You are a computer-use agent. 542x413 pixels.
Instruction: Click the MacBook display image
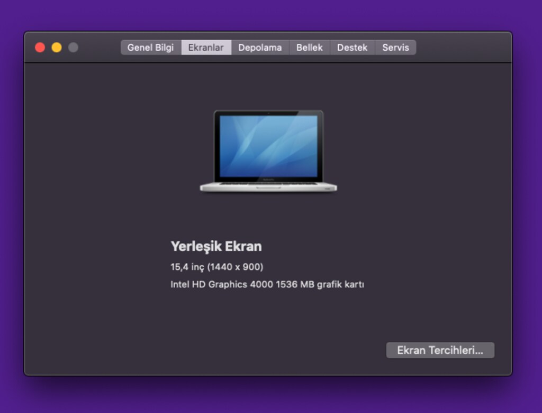tap(268, 151)
